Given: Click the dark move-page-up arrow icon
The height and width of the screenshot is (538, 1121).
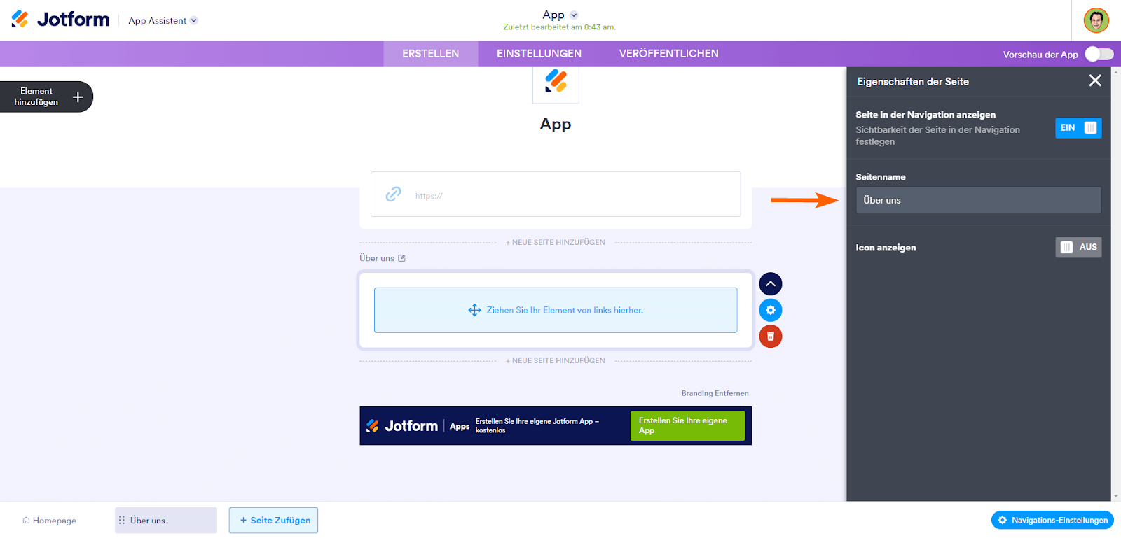Looking at the screenshot, I should point(771,284).
